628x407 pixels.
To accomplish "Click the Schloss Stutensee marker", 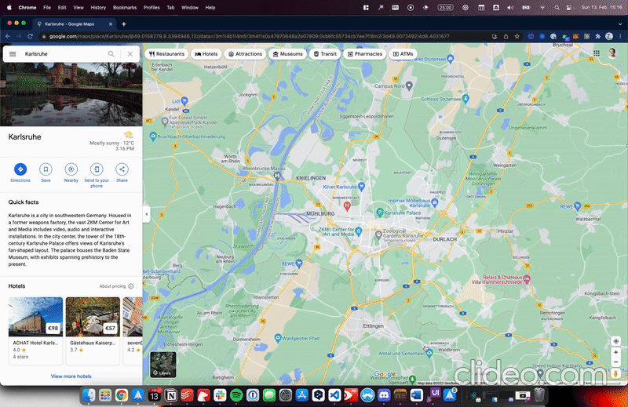I will (x=465, y=98).
